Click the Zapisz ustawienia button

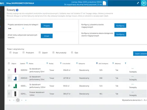pyautogui.click(x=140, y=53)
